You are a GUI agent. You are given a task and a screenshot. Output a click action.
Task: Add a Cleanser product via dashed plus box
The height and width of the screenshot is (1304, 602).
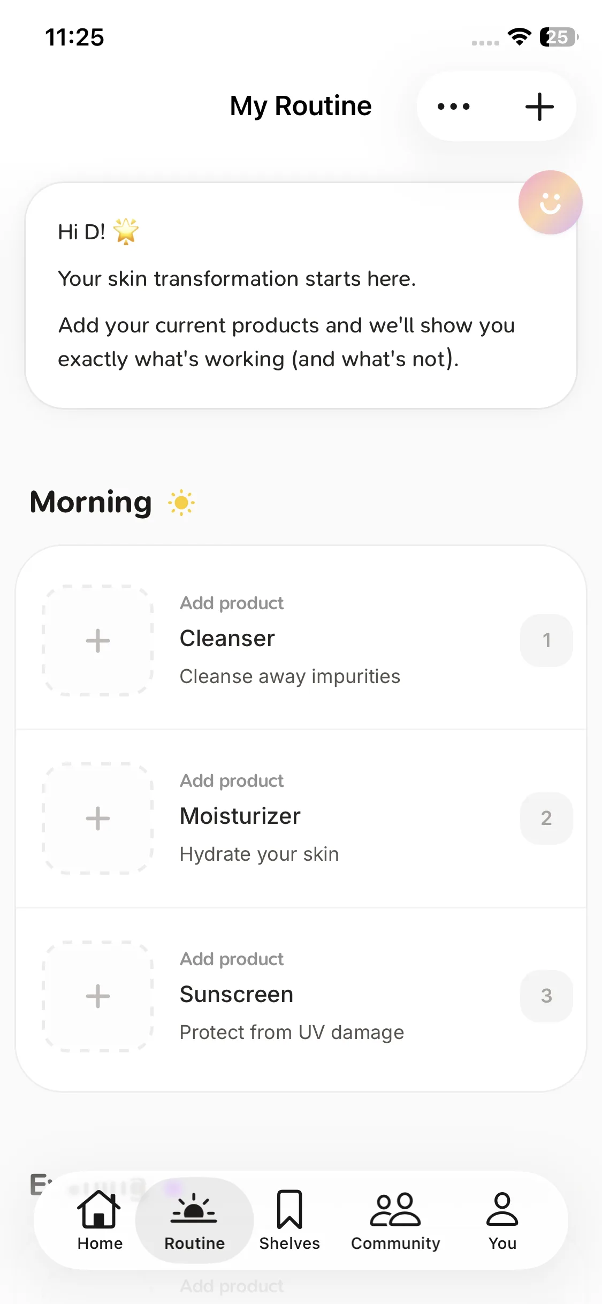[98, 641]
